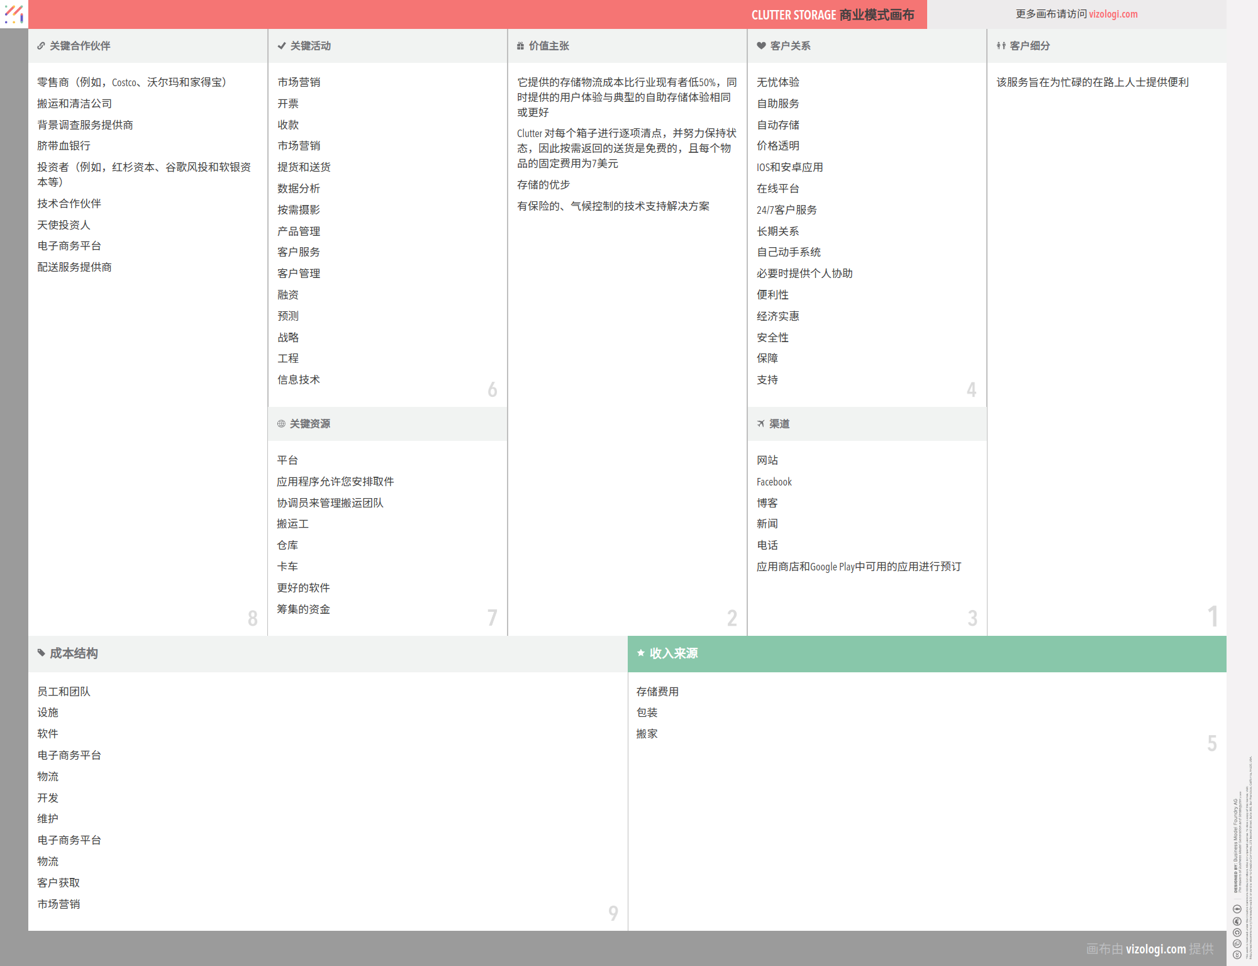1258x966 pixels.
Task: Click the 成本结构 section heading
Action: click(74, 653)
